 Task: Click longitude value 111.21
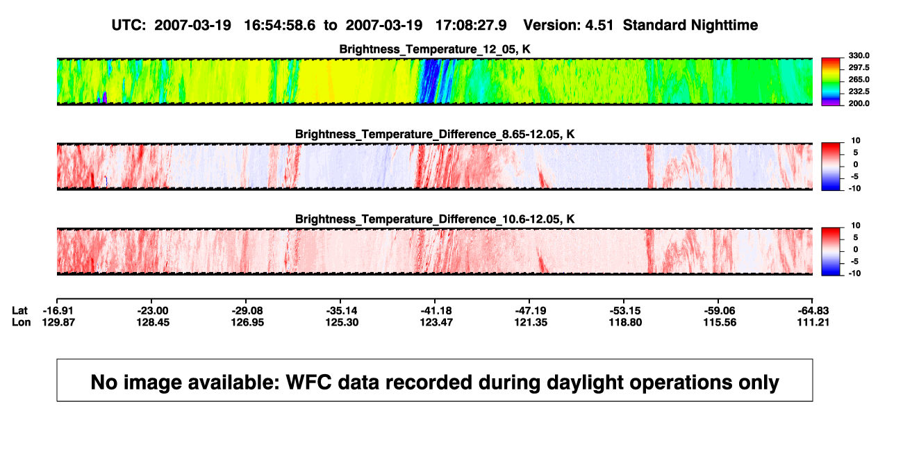(x=813, y=322)
